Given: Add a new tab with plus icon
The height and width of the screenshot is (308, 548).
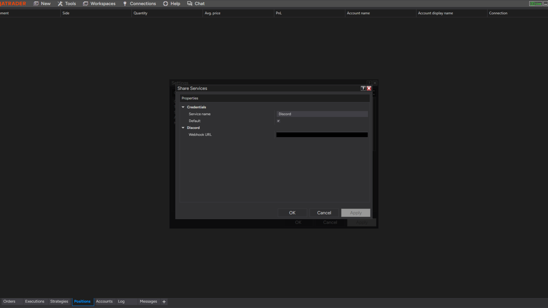Looking at the screenshot, I should (x=164, y=301).
